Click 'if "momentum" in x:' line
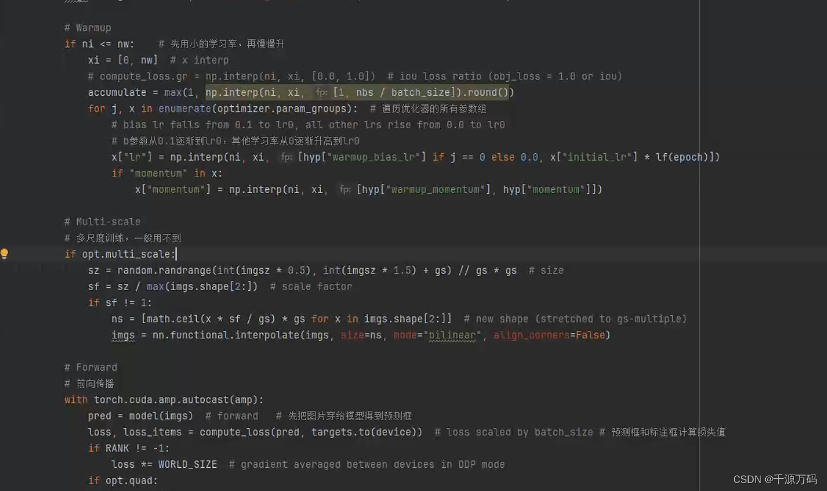The width and height of the screenshot is (827, 491). [167, 173]
